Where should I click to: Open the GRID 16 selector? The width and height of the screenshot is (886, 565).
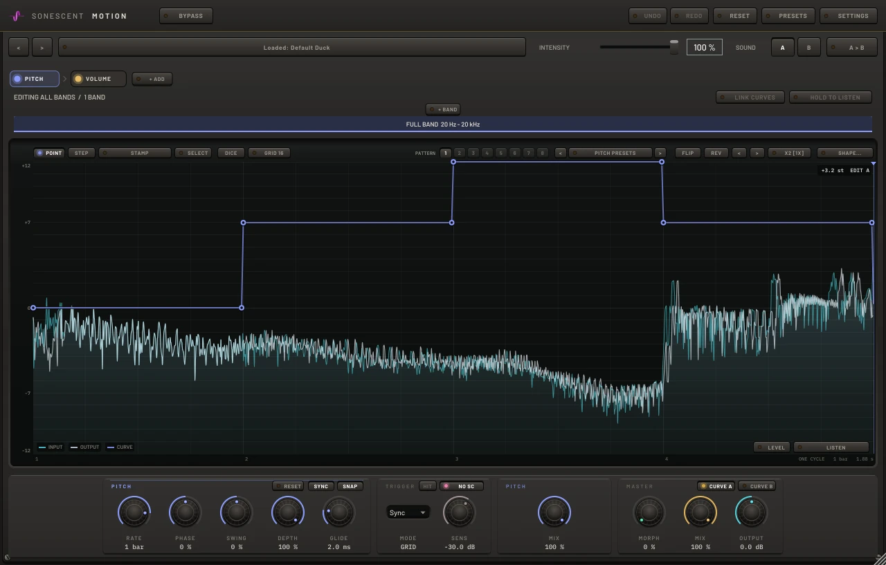[269, 153]
